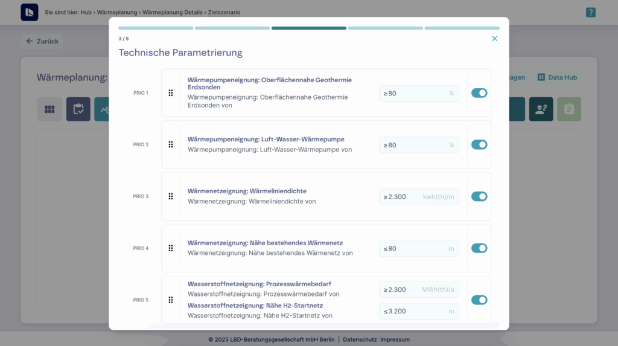Open the Data Hub button
Image resolution: width=618 pixels, height=346 pixels.
pos(557,77)
